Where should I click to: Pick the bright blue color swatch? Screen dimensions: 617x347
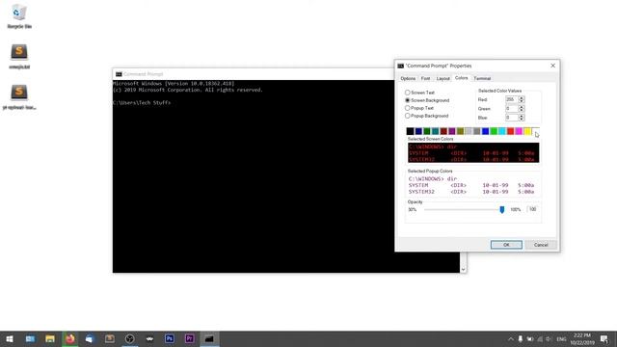(x=485, y=131)
